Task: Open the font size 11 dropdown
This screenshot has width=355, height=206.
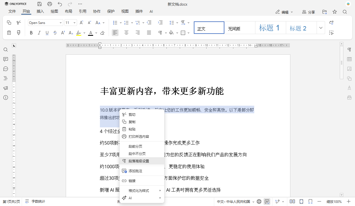Action: tap(74, 23)
